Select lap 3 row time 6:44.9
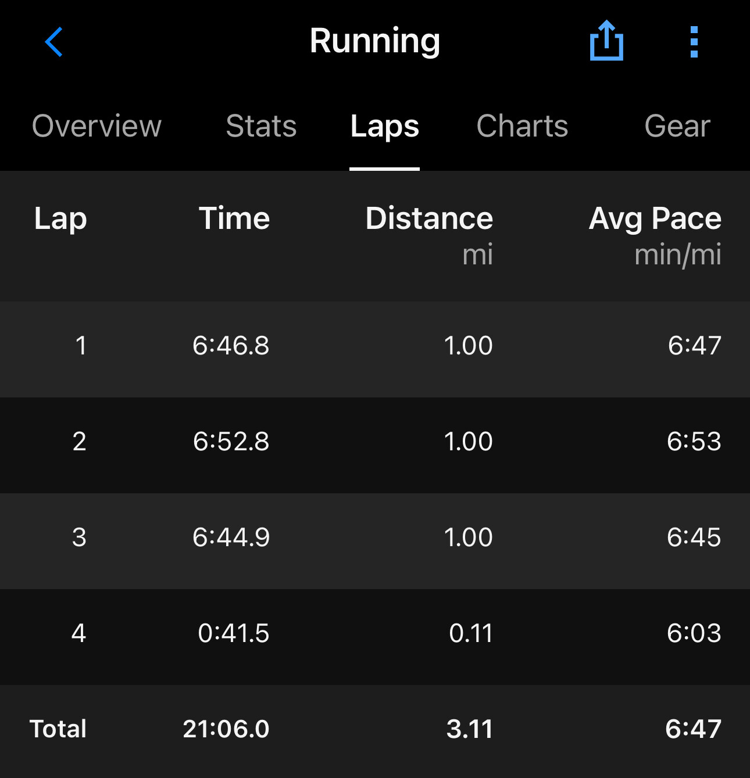 (x=231, y=537)
